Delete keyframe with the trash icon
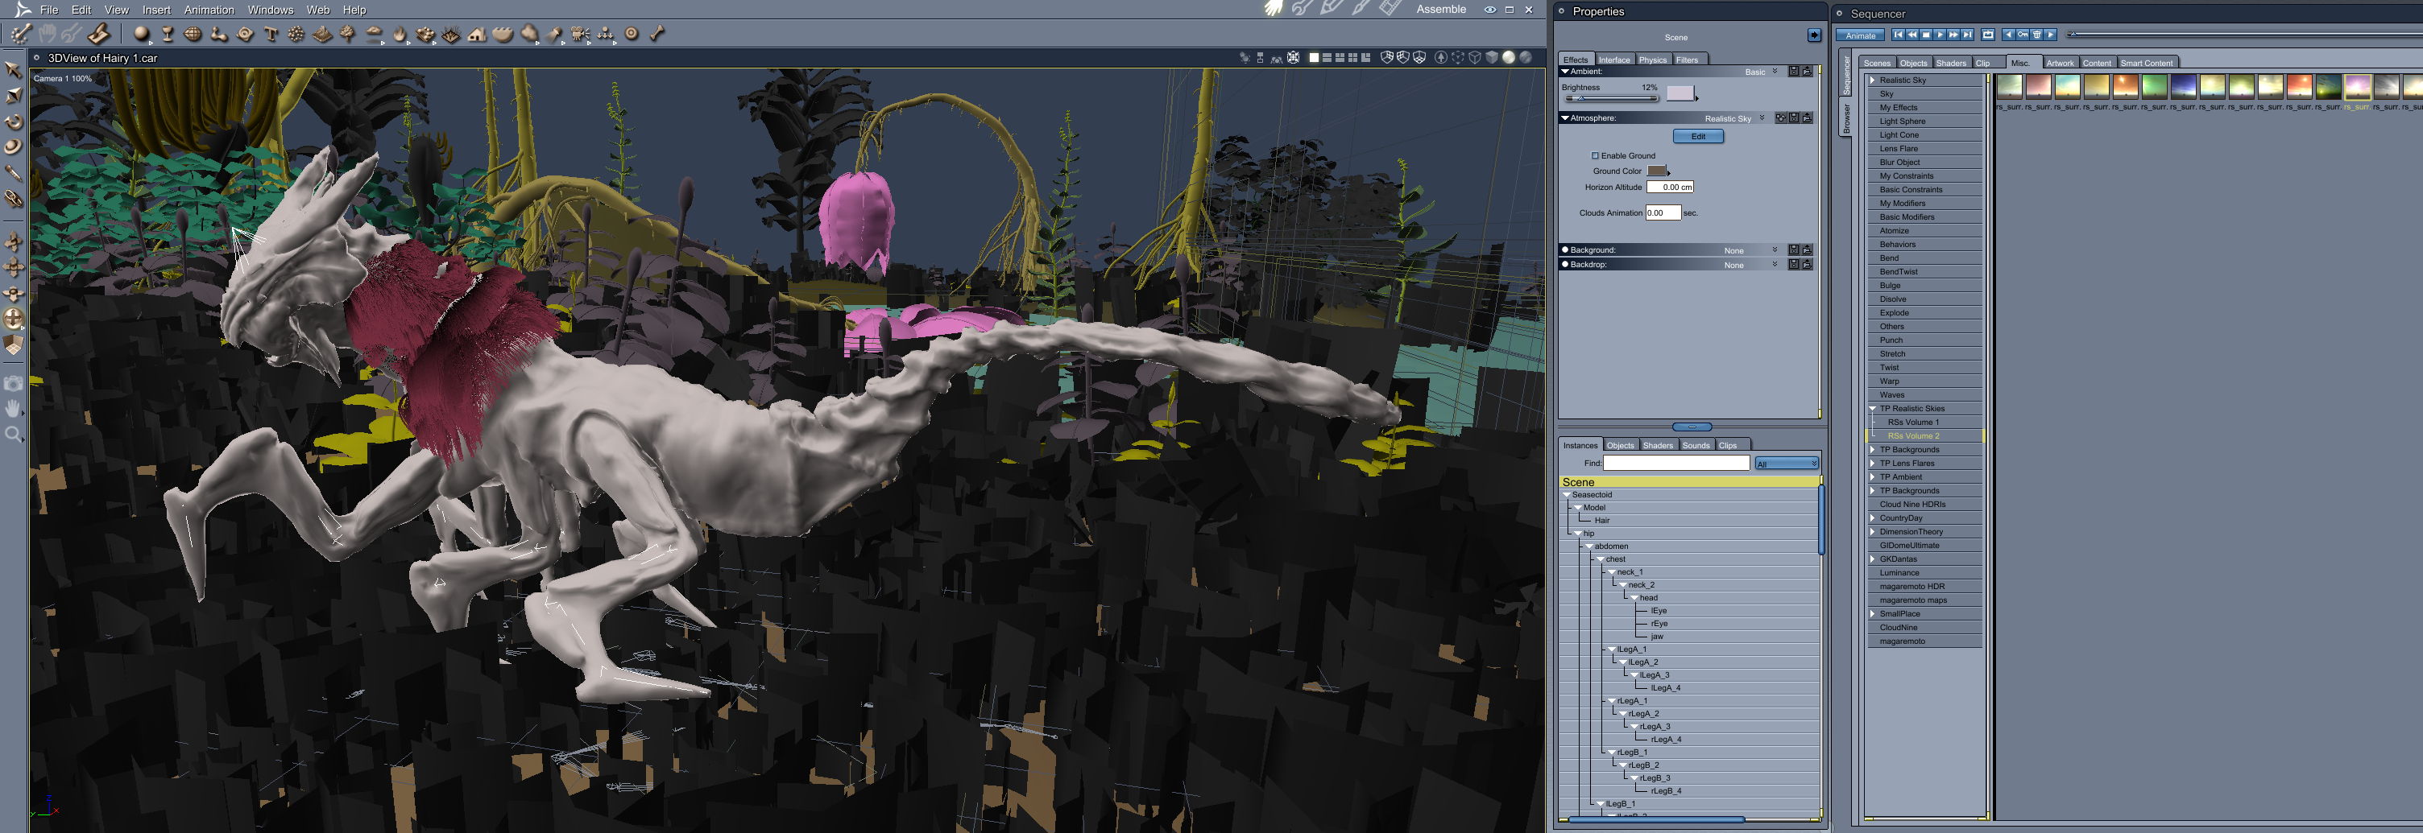Image resolution: width=2423 pixels, height=833 pixels. [x=2036, y=35]
